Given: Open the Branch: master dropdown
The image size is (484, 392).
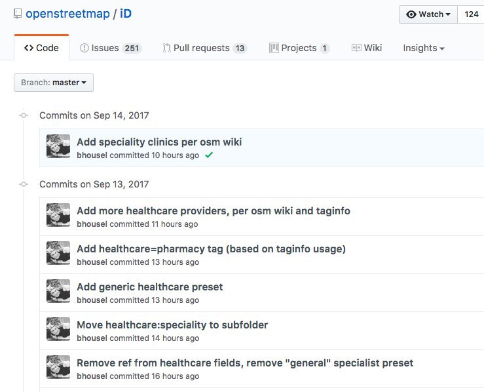Looking at the screenshot, I should coord(54,83).
